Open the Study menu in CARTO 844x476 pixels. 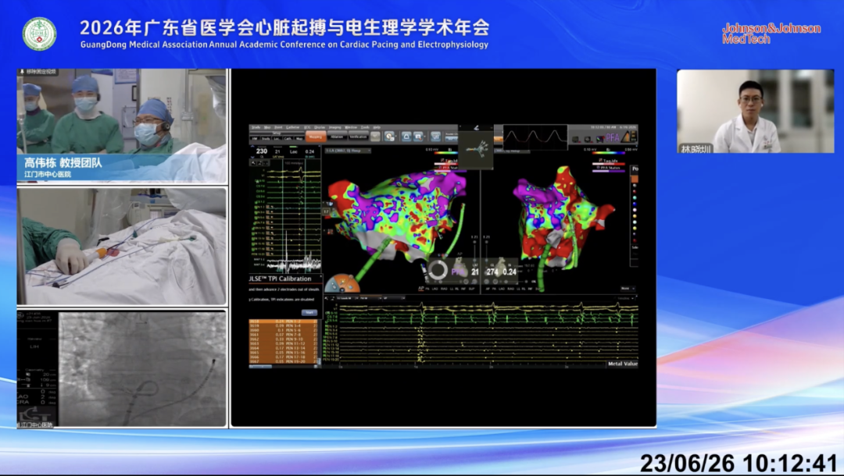point(256,127)
